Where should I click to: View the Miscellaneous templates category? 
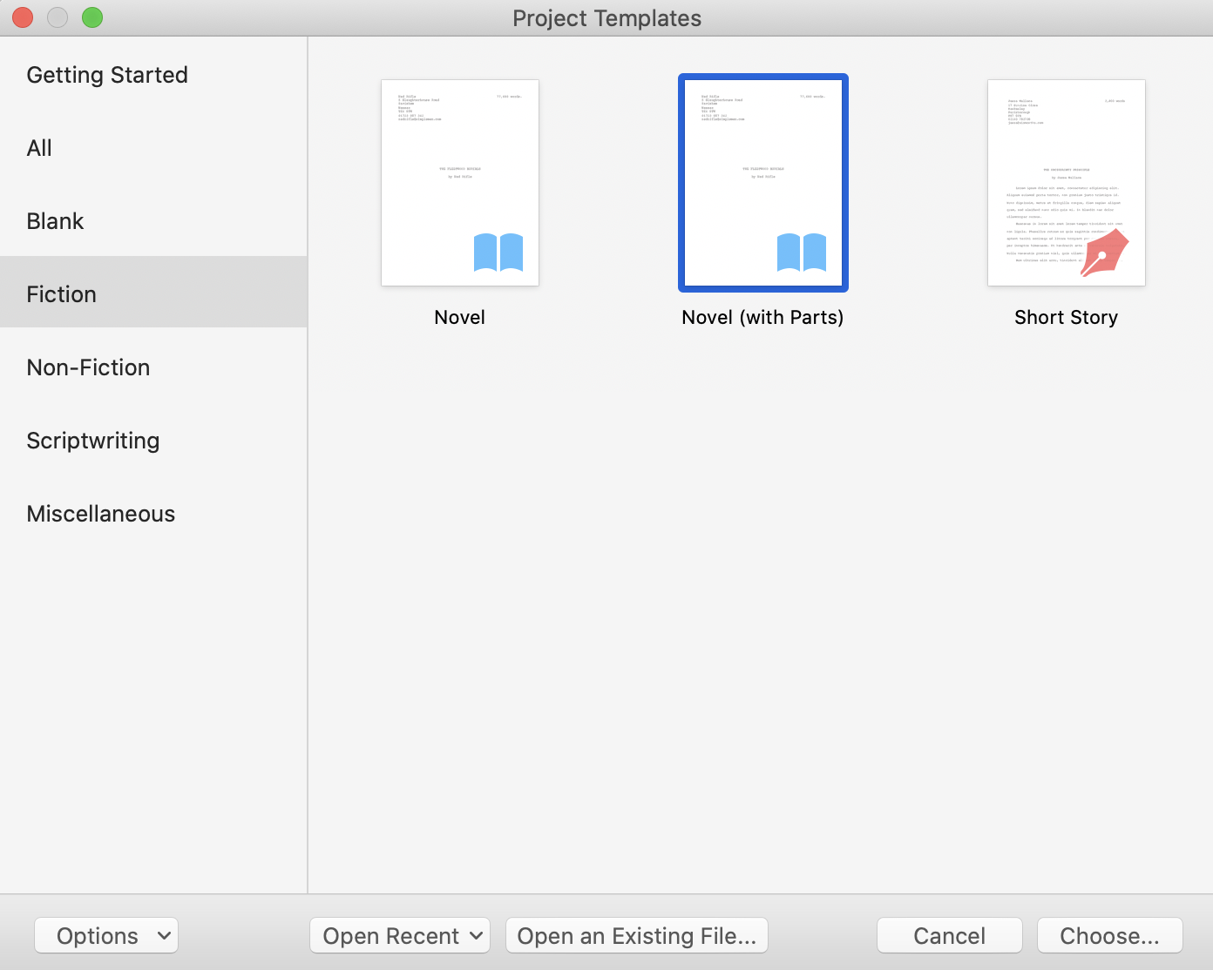click(101, 514)
